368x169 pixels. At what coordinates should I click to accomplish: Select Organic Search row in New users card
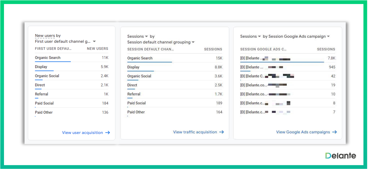pyautogui.click(x=72, y=58)
